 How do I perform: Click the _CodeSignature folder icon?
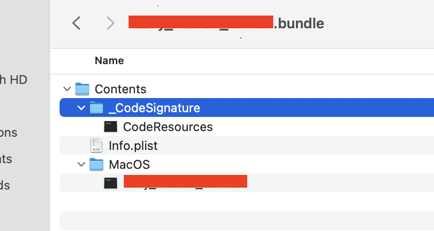(x=96, y=108)
